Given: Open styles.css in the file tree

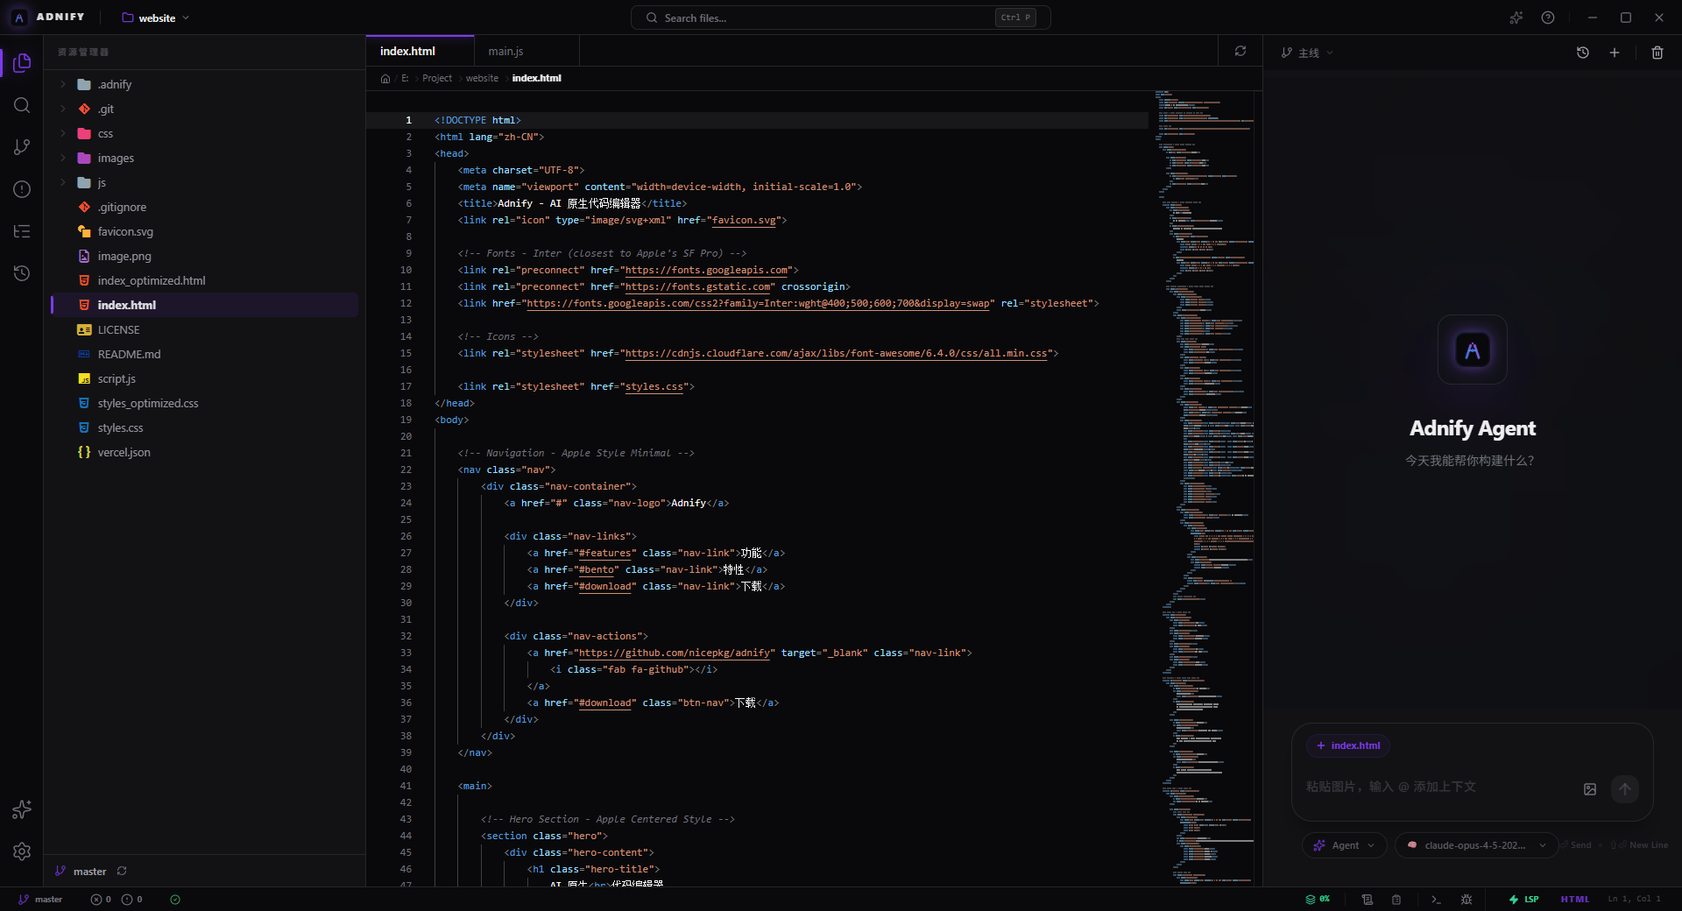Looking at the screenshot, I should [x=120, y=428].
